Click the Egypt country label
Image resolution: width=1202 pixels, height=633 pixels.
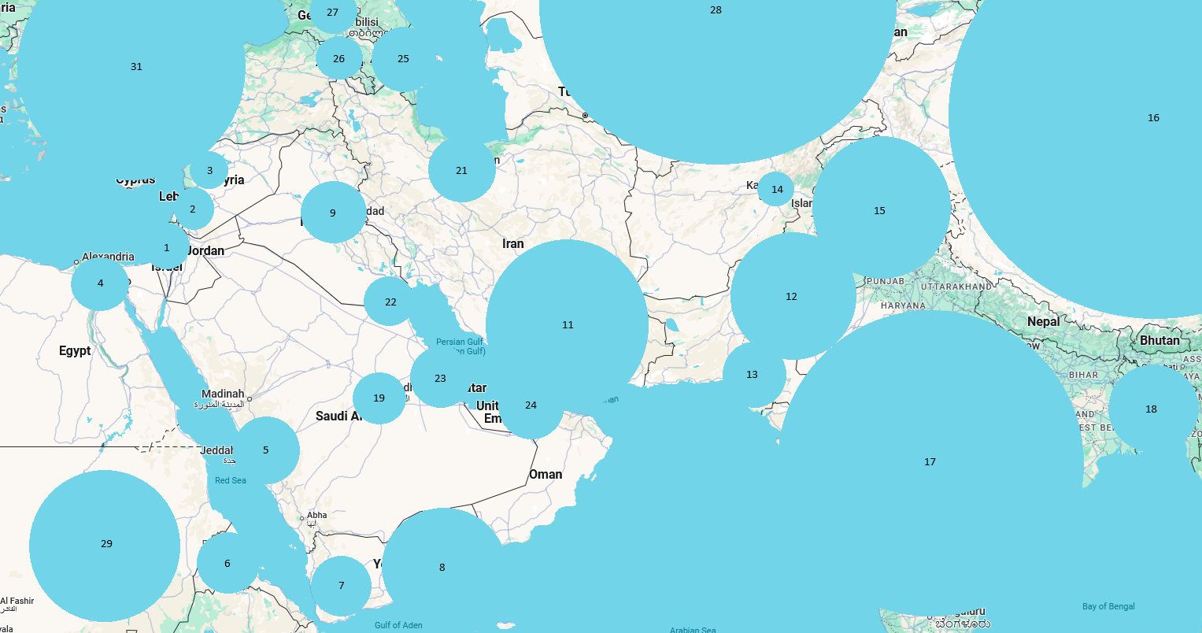pyautogui.click(x=75, y=351)
